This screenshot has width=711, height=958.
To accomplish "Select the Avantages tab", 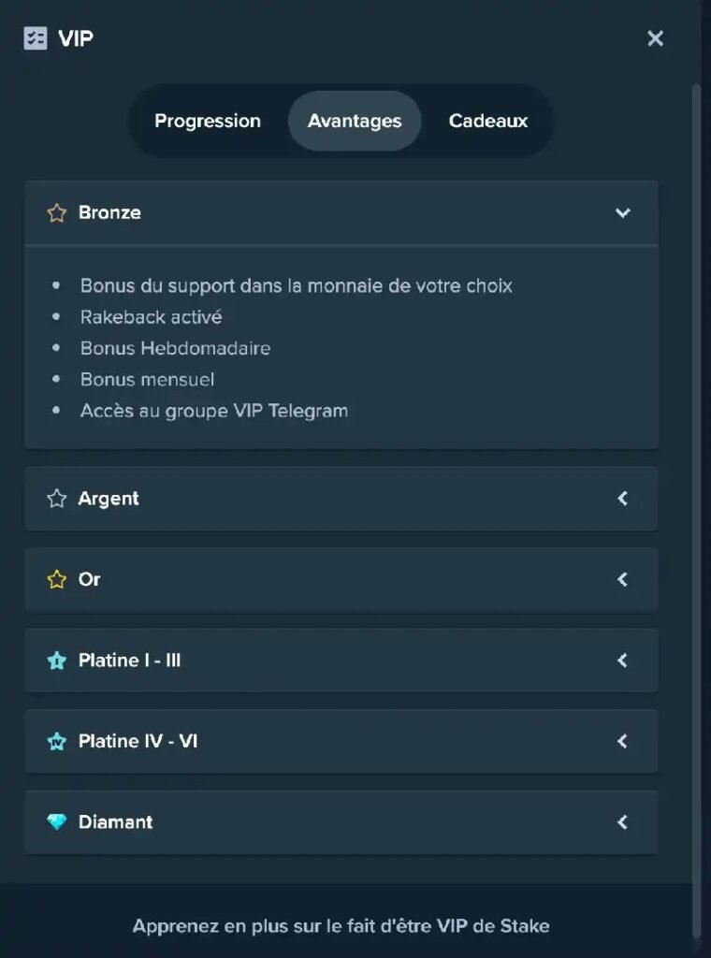I will click(355, 121).
